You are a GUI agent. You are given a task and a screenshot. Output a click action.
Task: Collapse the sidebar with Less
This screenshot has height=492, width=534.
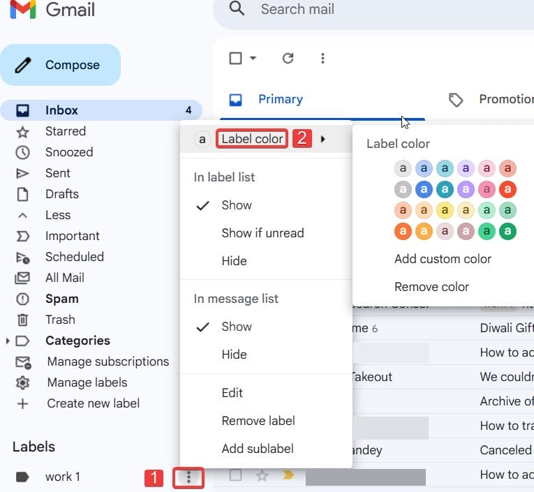pyautogui.click(x=57, y=215)
